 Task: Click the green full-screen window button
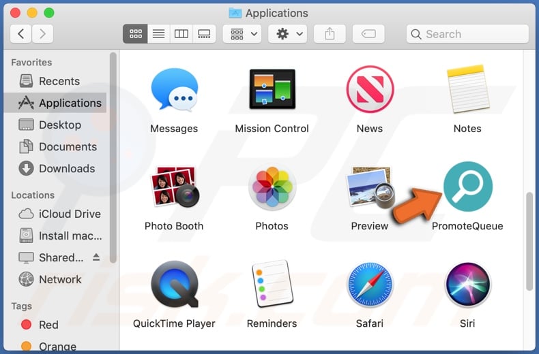[49, 13]
